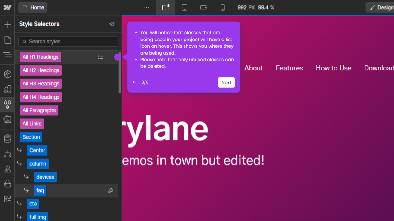Screen dimensions: 394x221
Task: Click in the Search styles field
Action: pyautogui.click(x=68, y=42)
